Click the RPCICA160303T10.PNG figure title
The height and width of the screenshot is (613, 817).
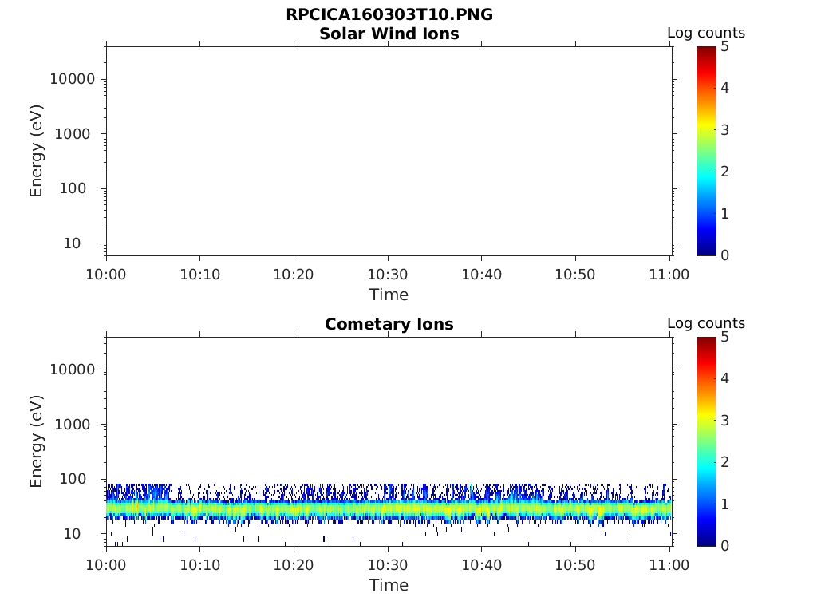[x=389, y=14]
